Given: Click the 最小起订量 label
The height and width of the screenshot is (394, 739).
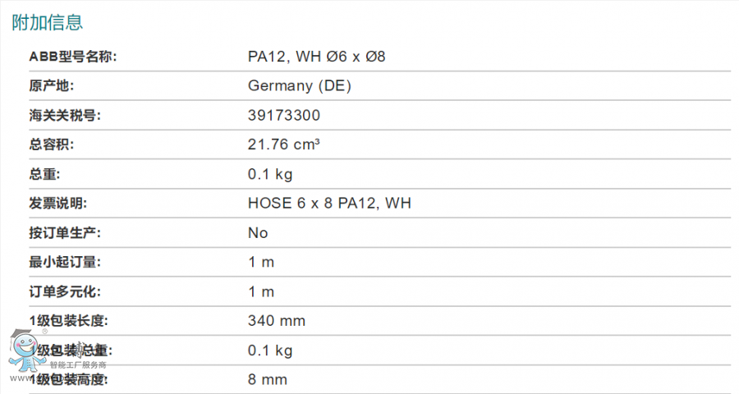Looking at the screenshot, I should 65,262.
